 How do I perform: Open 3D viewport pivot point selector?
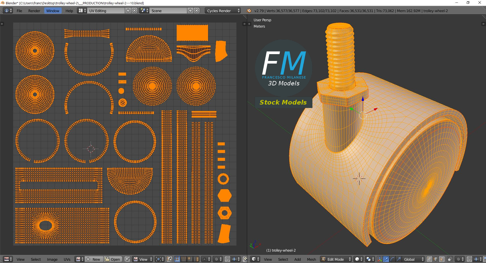(x=370, y=259)
